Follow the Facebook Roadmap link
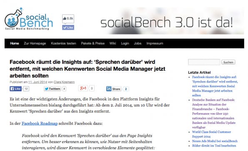The image size is (248, 151). click(40, 124)
